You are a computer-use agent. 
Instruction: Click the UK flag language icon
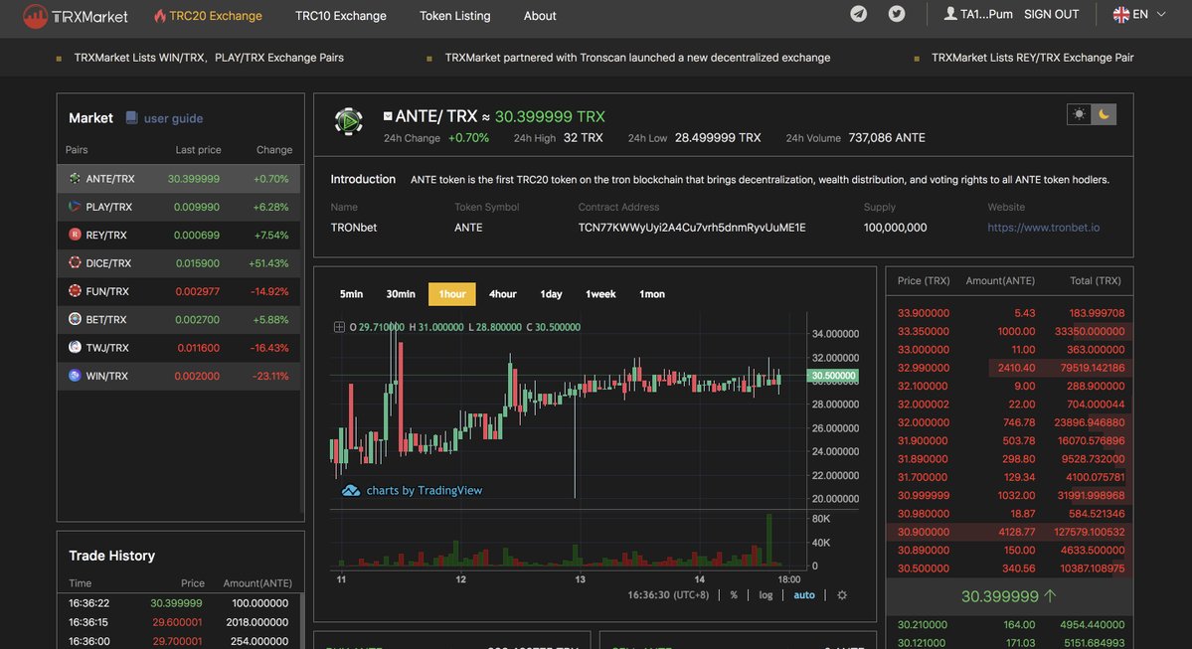coord(1120,15)
